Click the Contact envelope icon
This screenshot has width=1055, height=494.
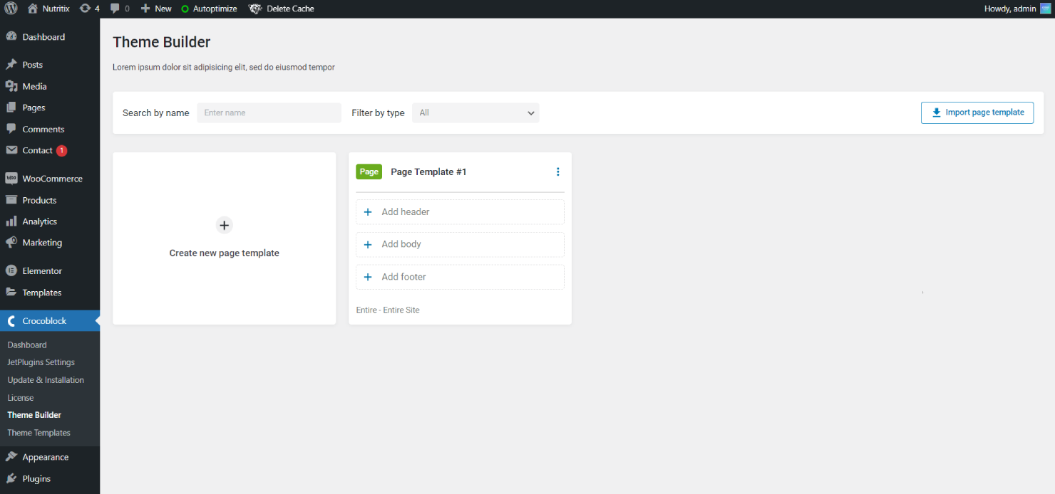coord(11,150)
